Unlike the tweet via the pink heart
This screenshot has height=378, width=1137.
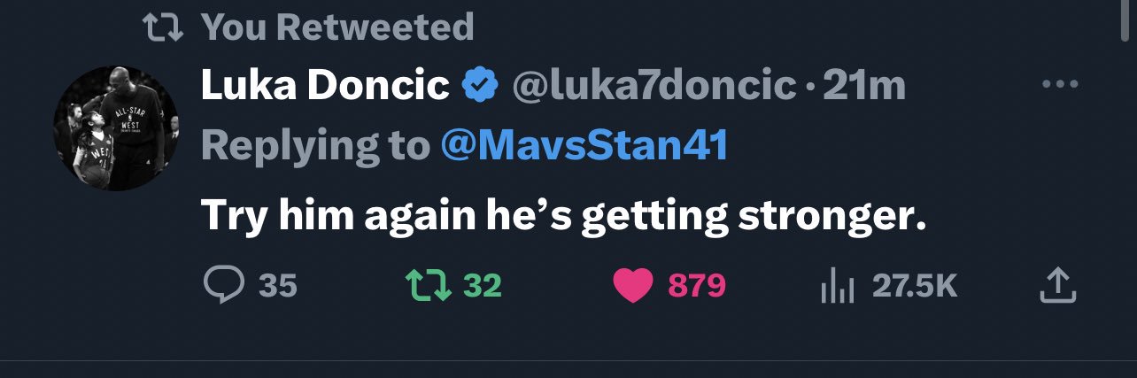coord(632,286)
